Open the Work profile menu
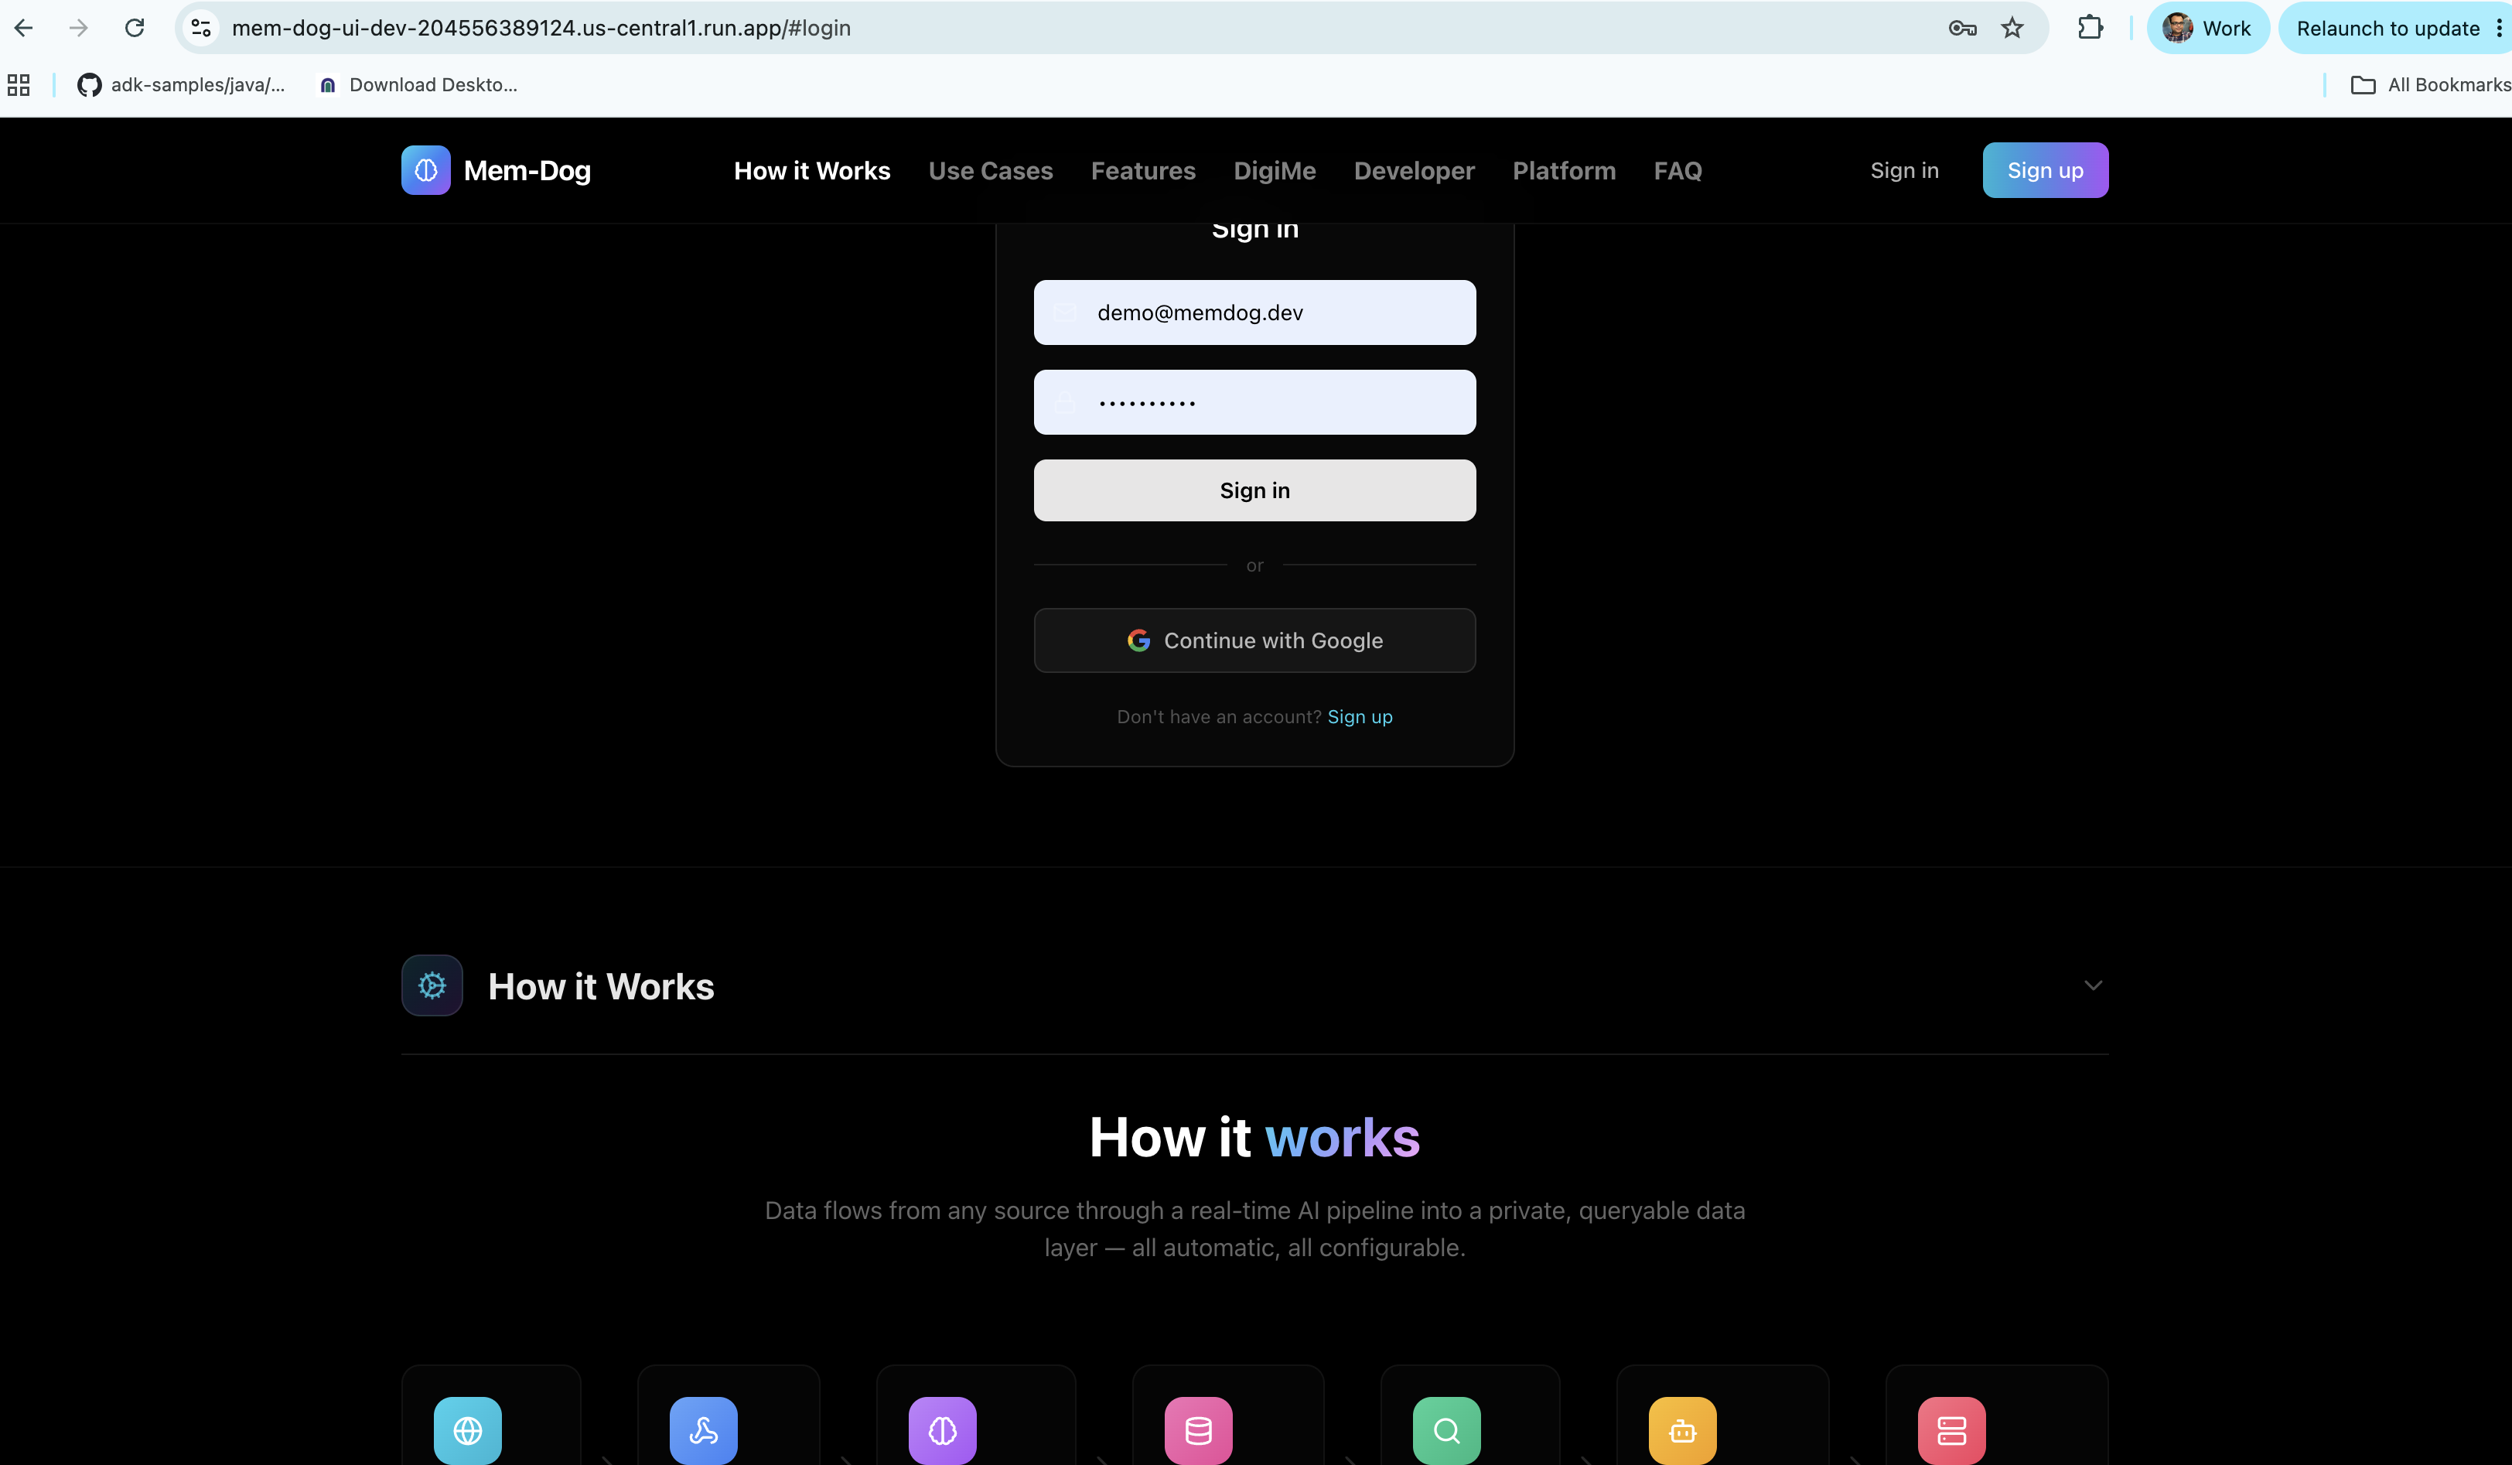This screenshot has height=1465, width=2512. click(x=2207, y=28)
